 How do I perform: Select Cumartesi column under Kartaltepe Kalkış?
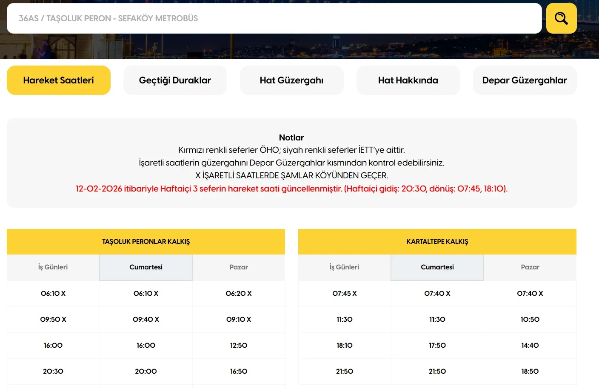click(437, 267)
